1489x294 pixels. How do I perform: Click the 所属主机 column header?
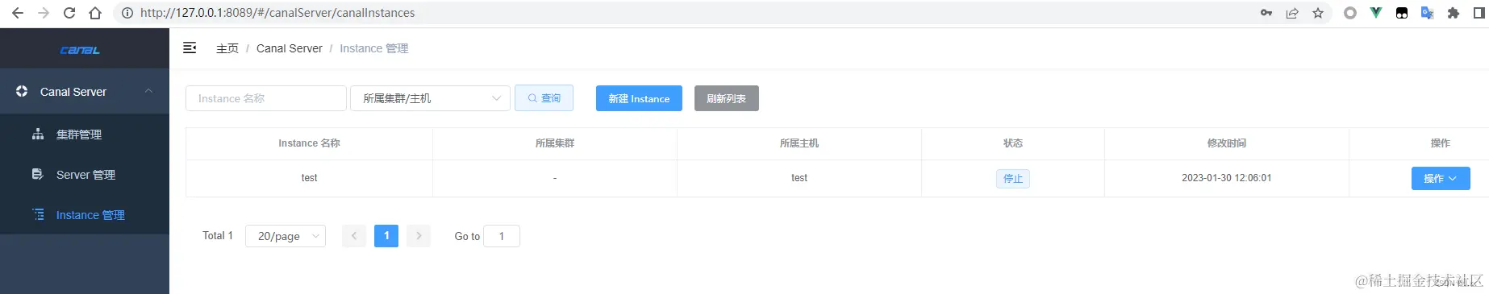click(799, 143)
